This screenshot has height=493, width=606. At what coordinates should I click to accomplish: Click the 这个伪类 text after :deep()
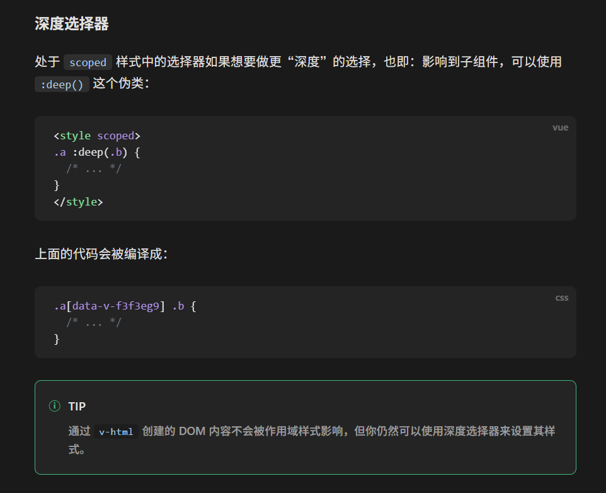pyautogui.click(x=120, y=83)
